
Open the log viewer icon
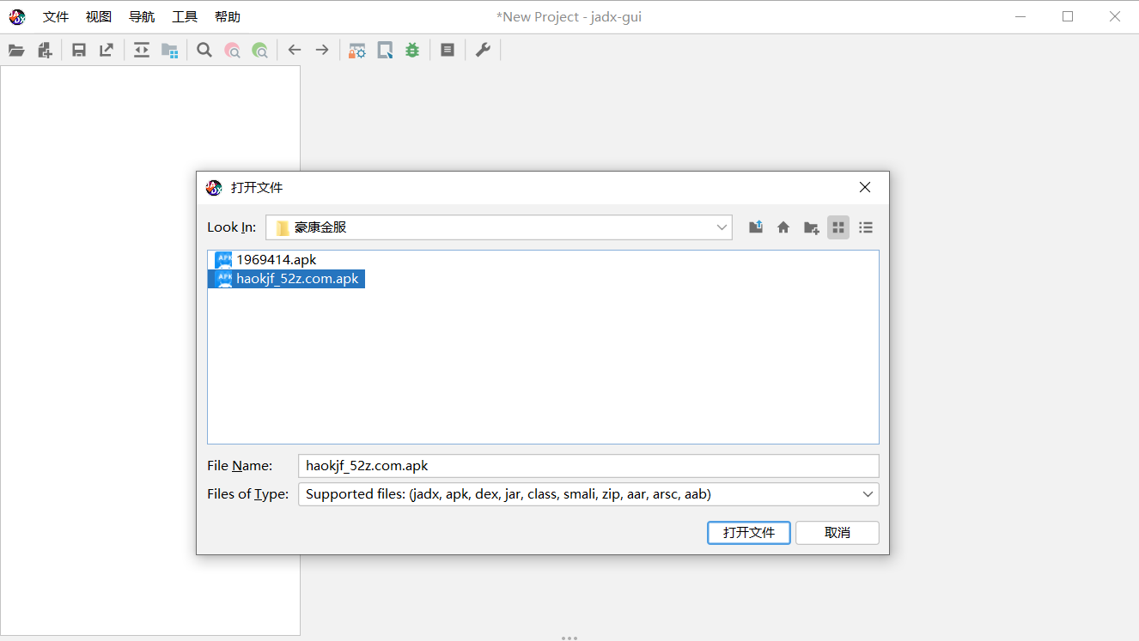pyautogui.click(x=448, y=51)
